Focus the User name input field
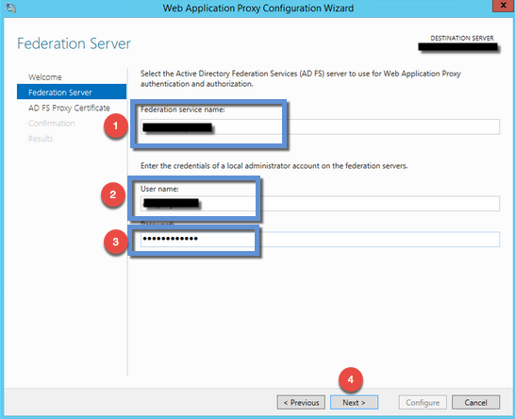 321,204
